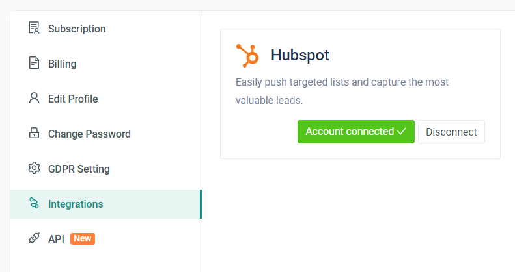Navigate to the GDPR Setting text label
Screen dimensions: 515x272
coord(79,169)
